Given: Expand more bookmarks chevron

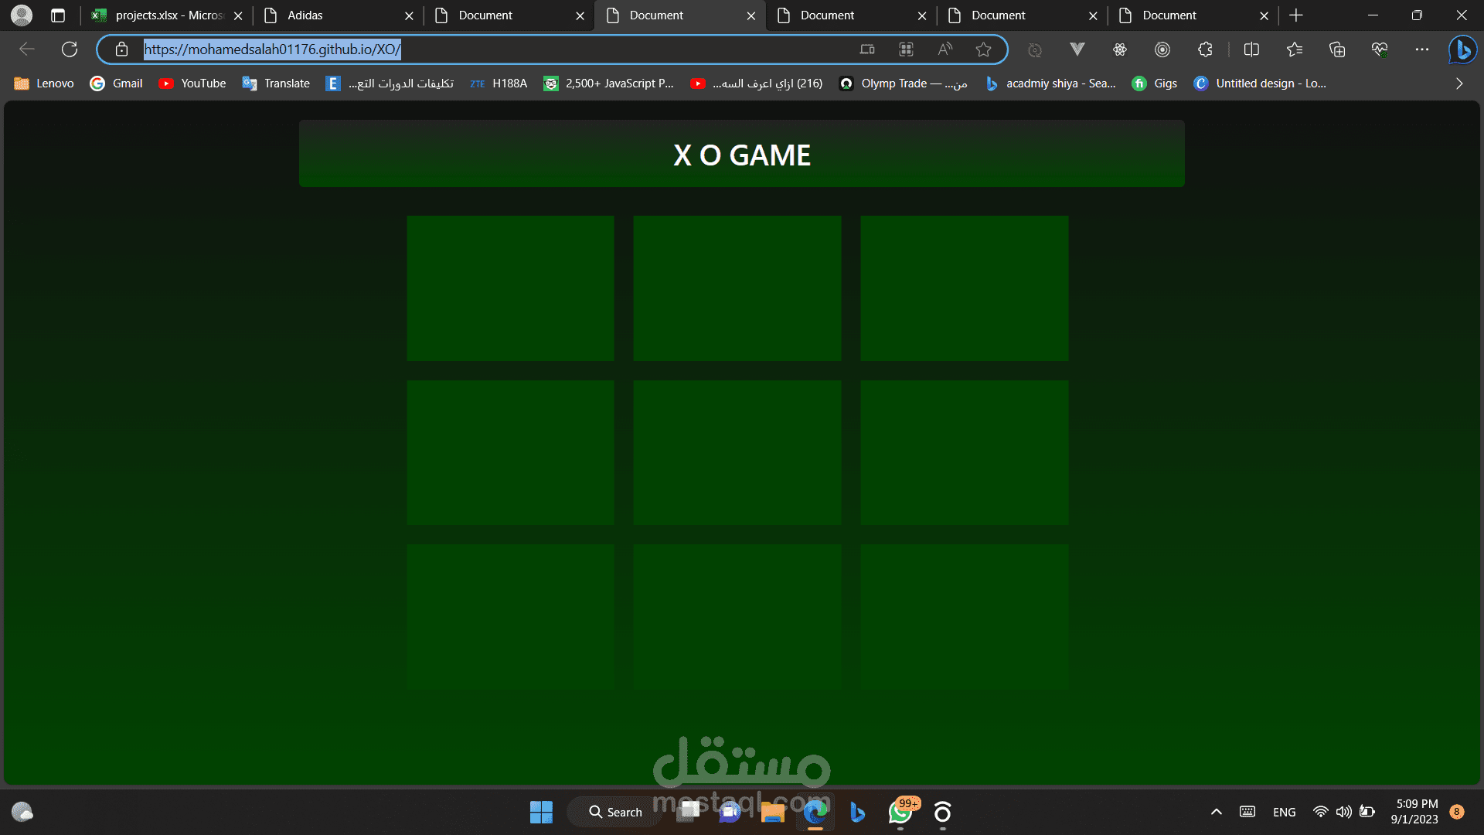Looking at the screenshot, I should [x=1459, y=83].
